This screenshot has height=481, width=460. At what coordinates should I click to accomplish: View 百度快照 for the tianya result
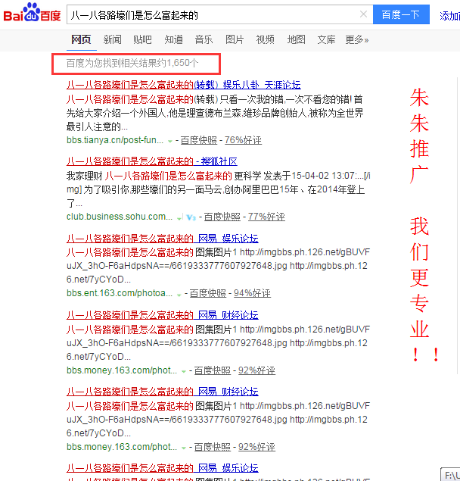click(199, 140)
